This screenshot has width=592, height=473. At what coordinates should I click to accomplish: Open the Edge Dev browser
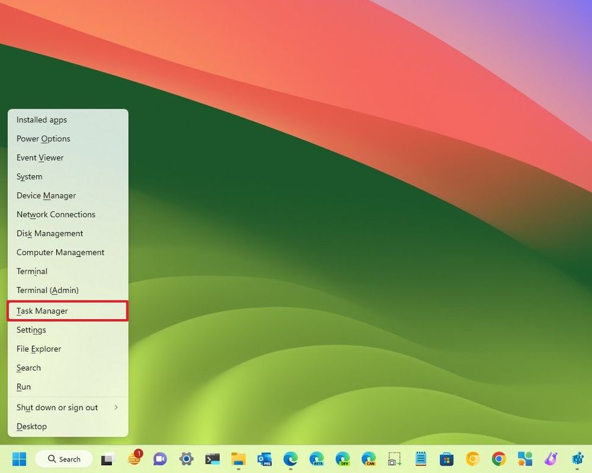tap(342, 458)
